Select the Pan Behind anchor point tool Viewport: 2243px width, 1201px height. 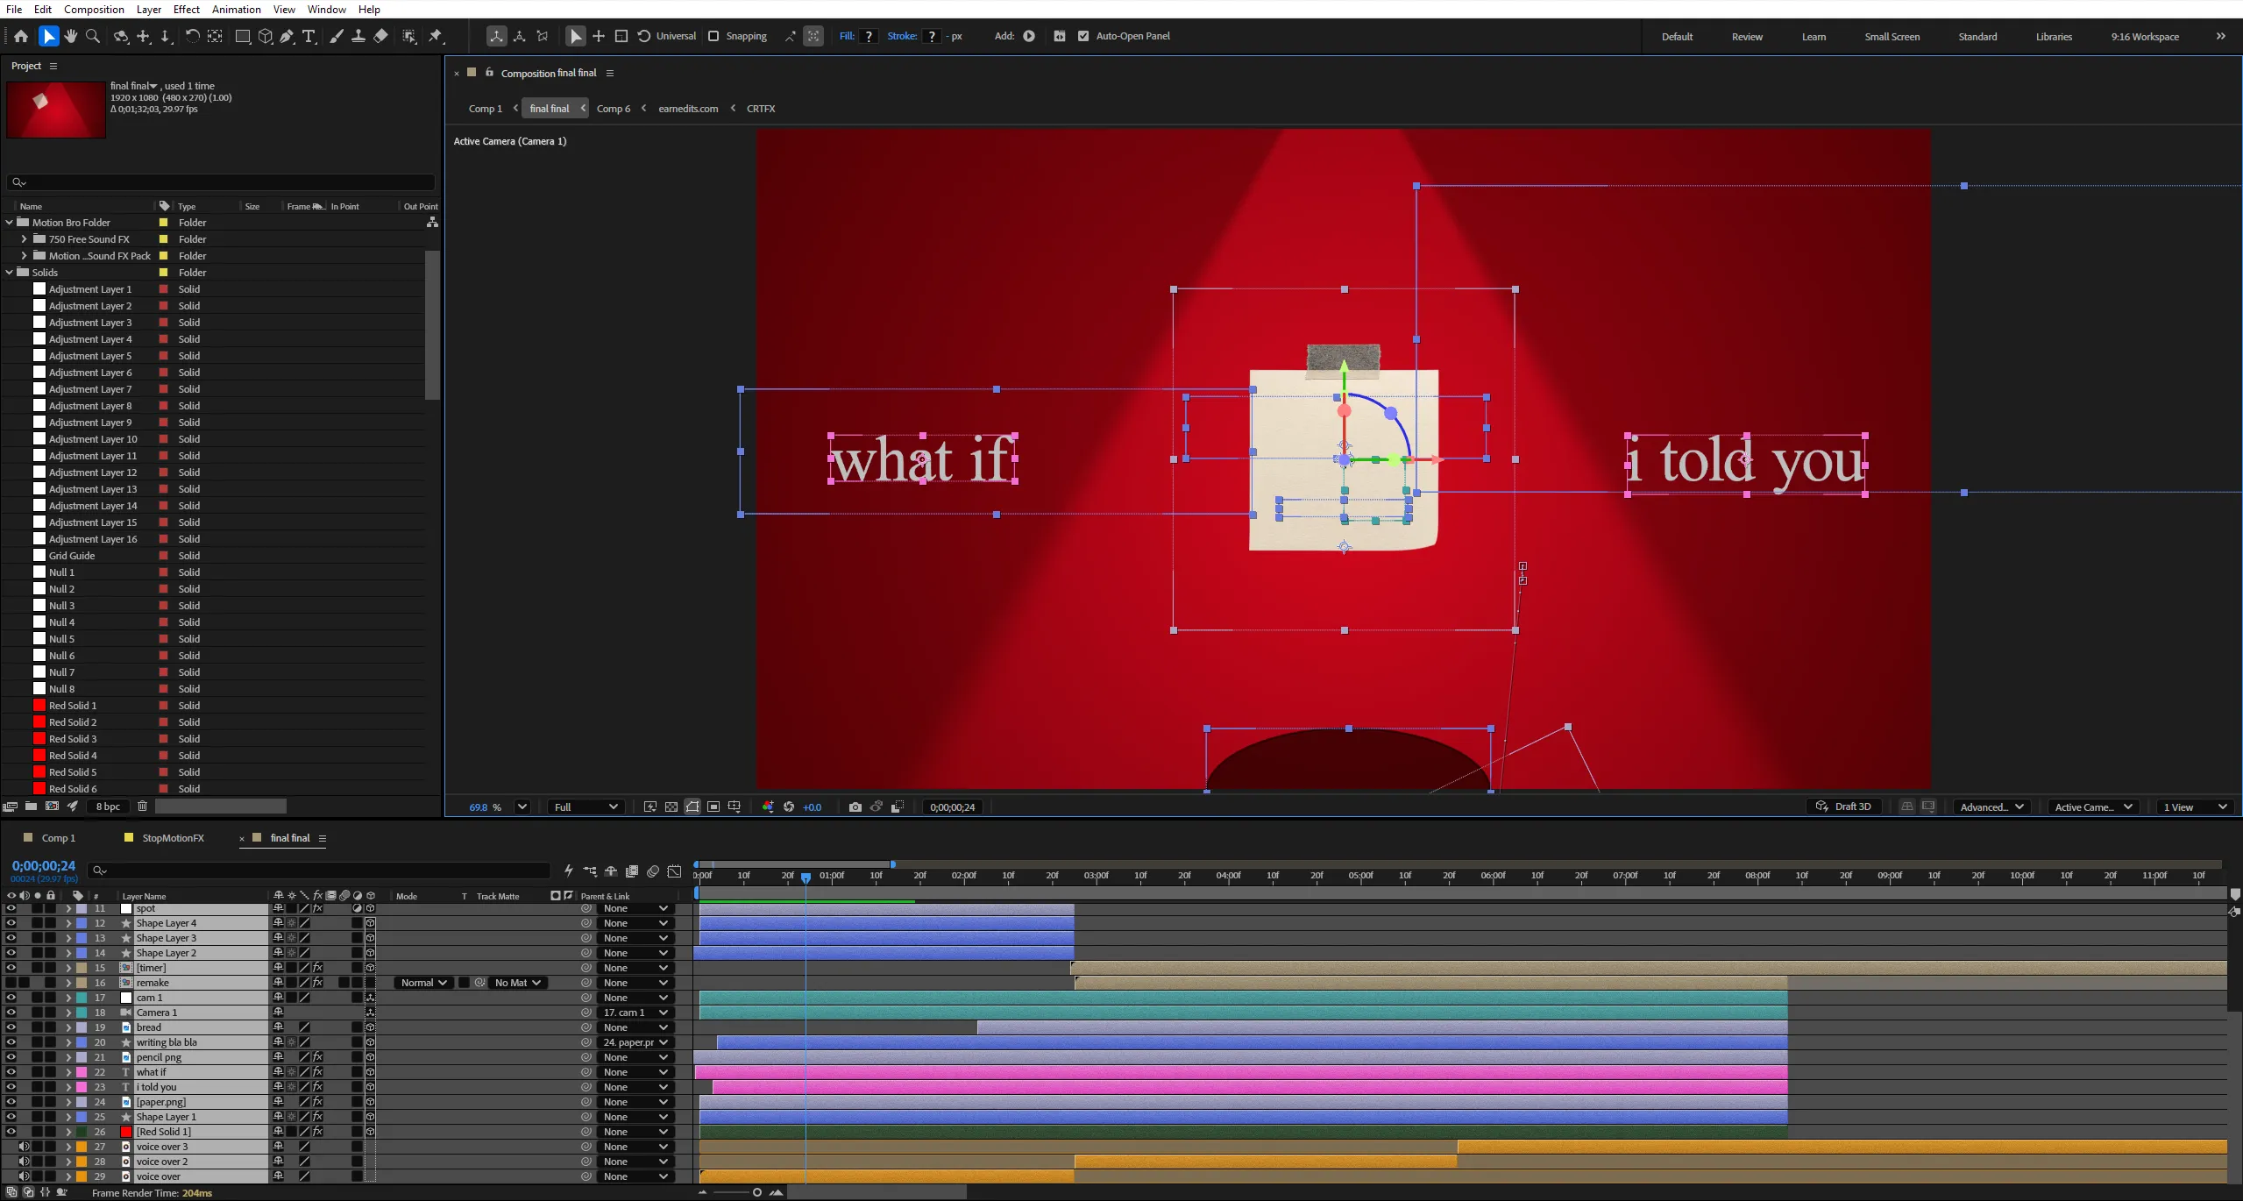click(x=215, y=36)
